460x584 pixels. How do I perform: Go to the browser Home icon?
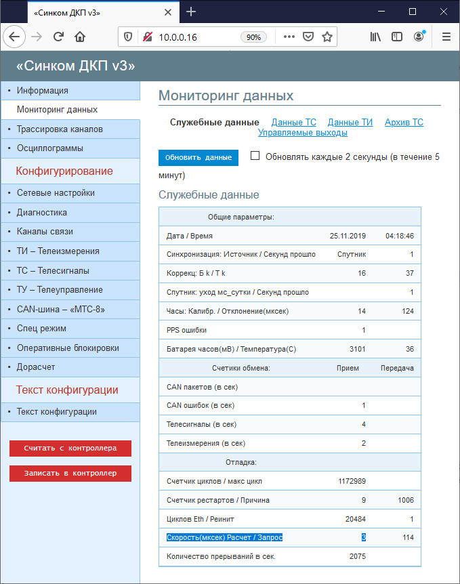[x=80, y=37]
